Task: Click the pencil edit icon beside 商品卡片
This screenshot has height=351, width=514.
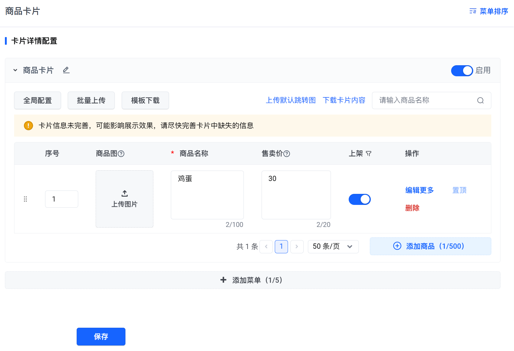Action: (x=66, y=70)
